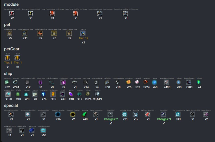This screenshot has height=142, width=215.
Task: Click the ship resource showing x8,519
Action: coord(98,94)
